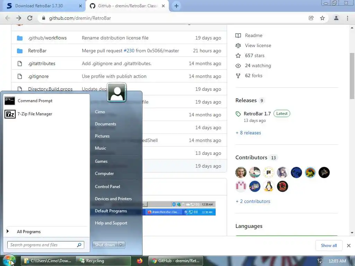
Task: Open 'Rename distribution license file' commit
Action: [115, 38]
